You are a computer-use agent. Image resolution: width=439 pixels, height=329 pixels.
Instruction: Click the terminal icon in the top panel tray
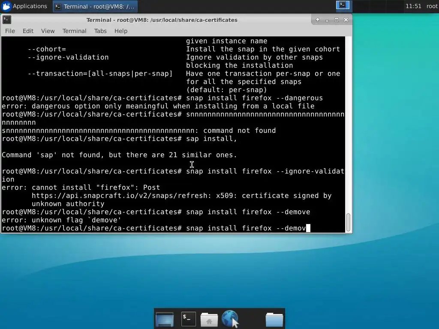[x=343, y=5]
